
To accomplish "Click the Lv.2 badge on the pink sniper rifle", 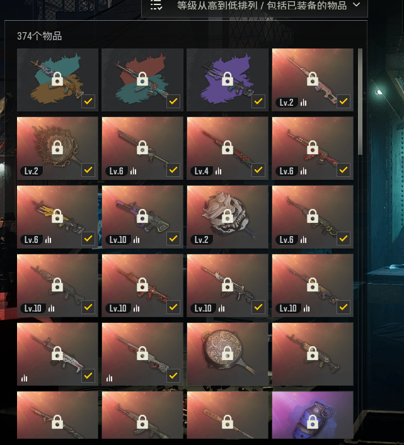I will click(x=286, y=103).
